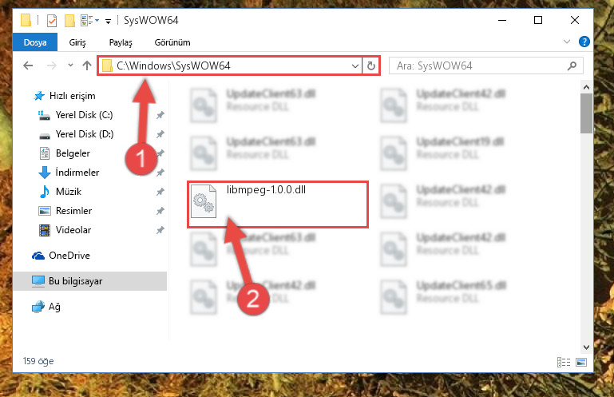Screen dimensions: 614x397
Task: Switch to large thumbnails view icon
Action: coord(581,362)
